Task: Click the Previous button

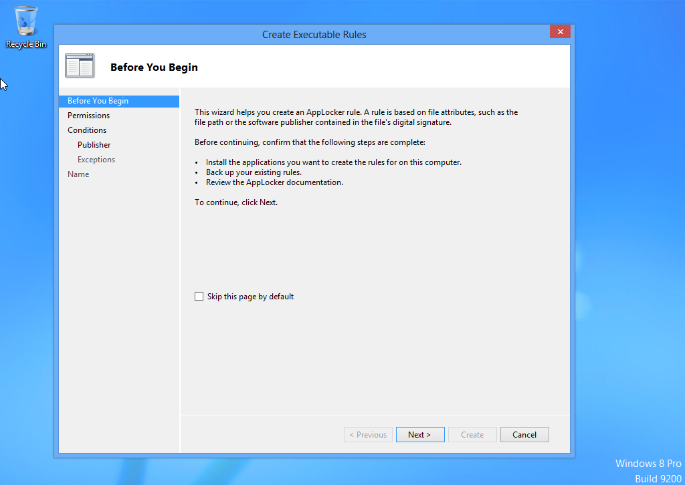Action: [368, 435]
